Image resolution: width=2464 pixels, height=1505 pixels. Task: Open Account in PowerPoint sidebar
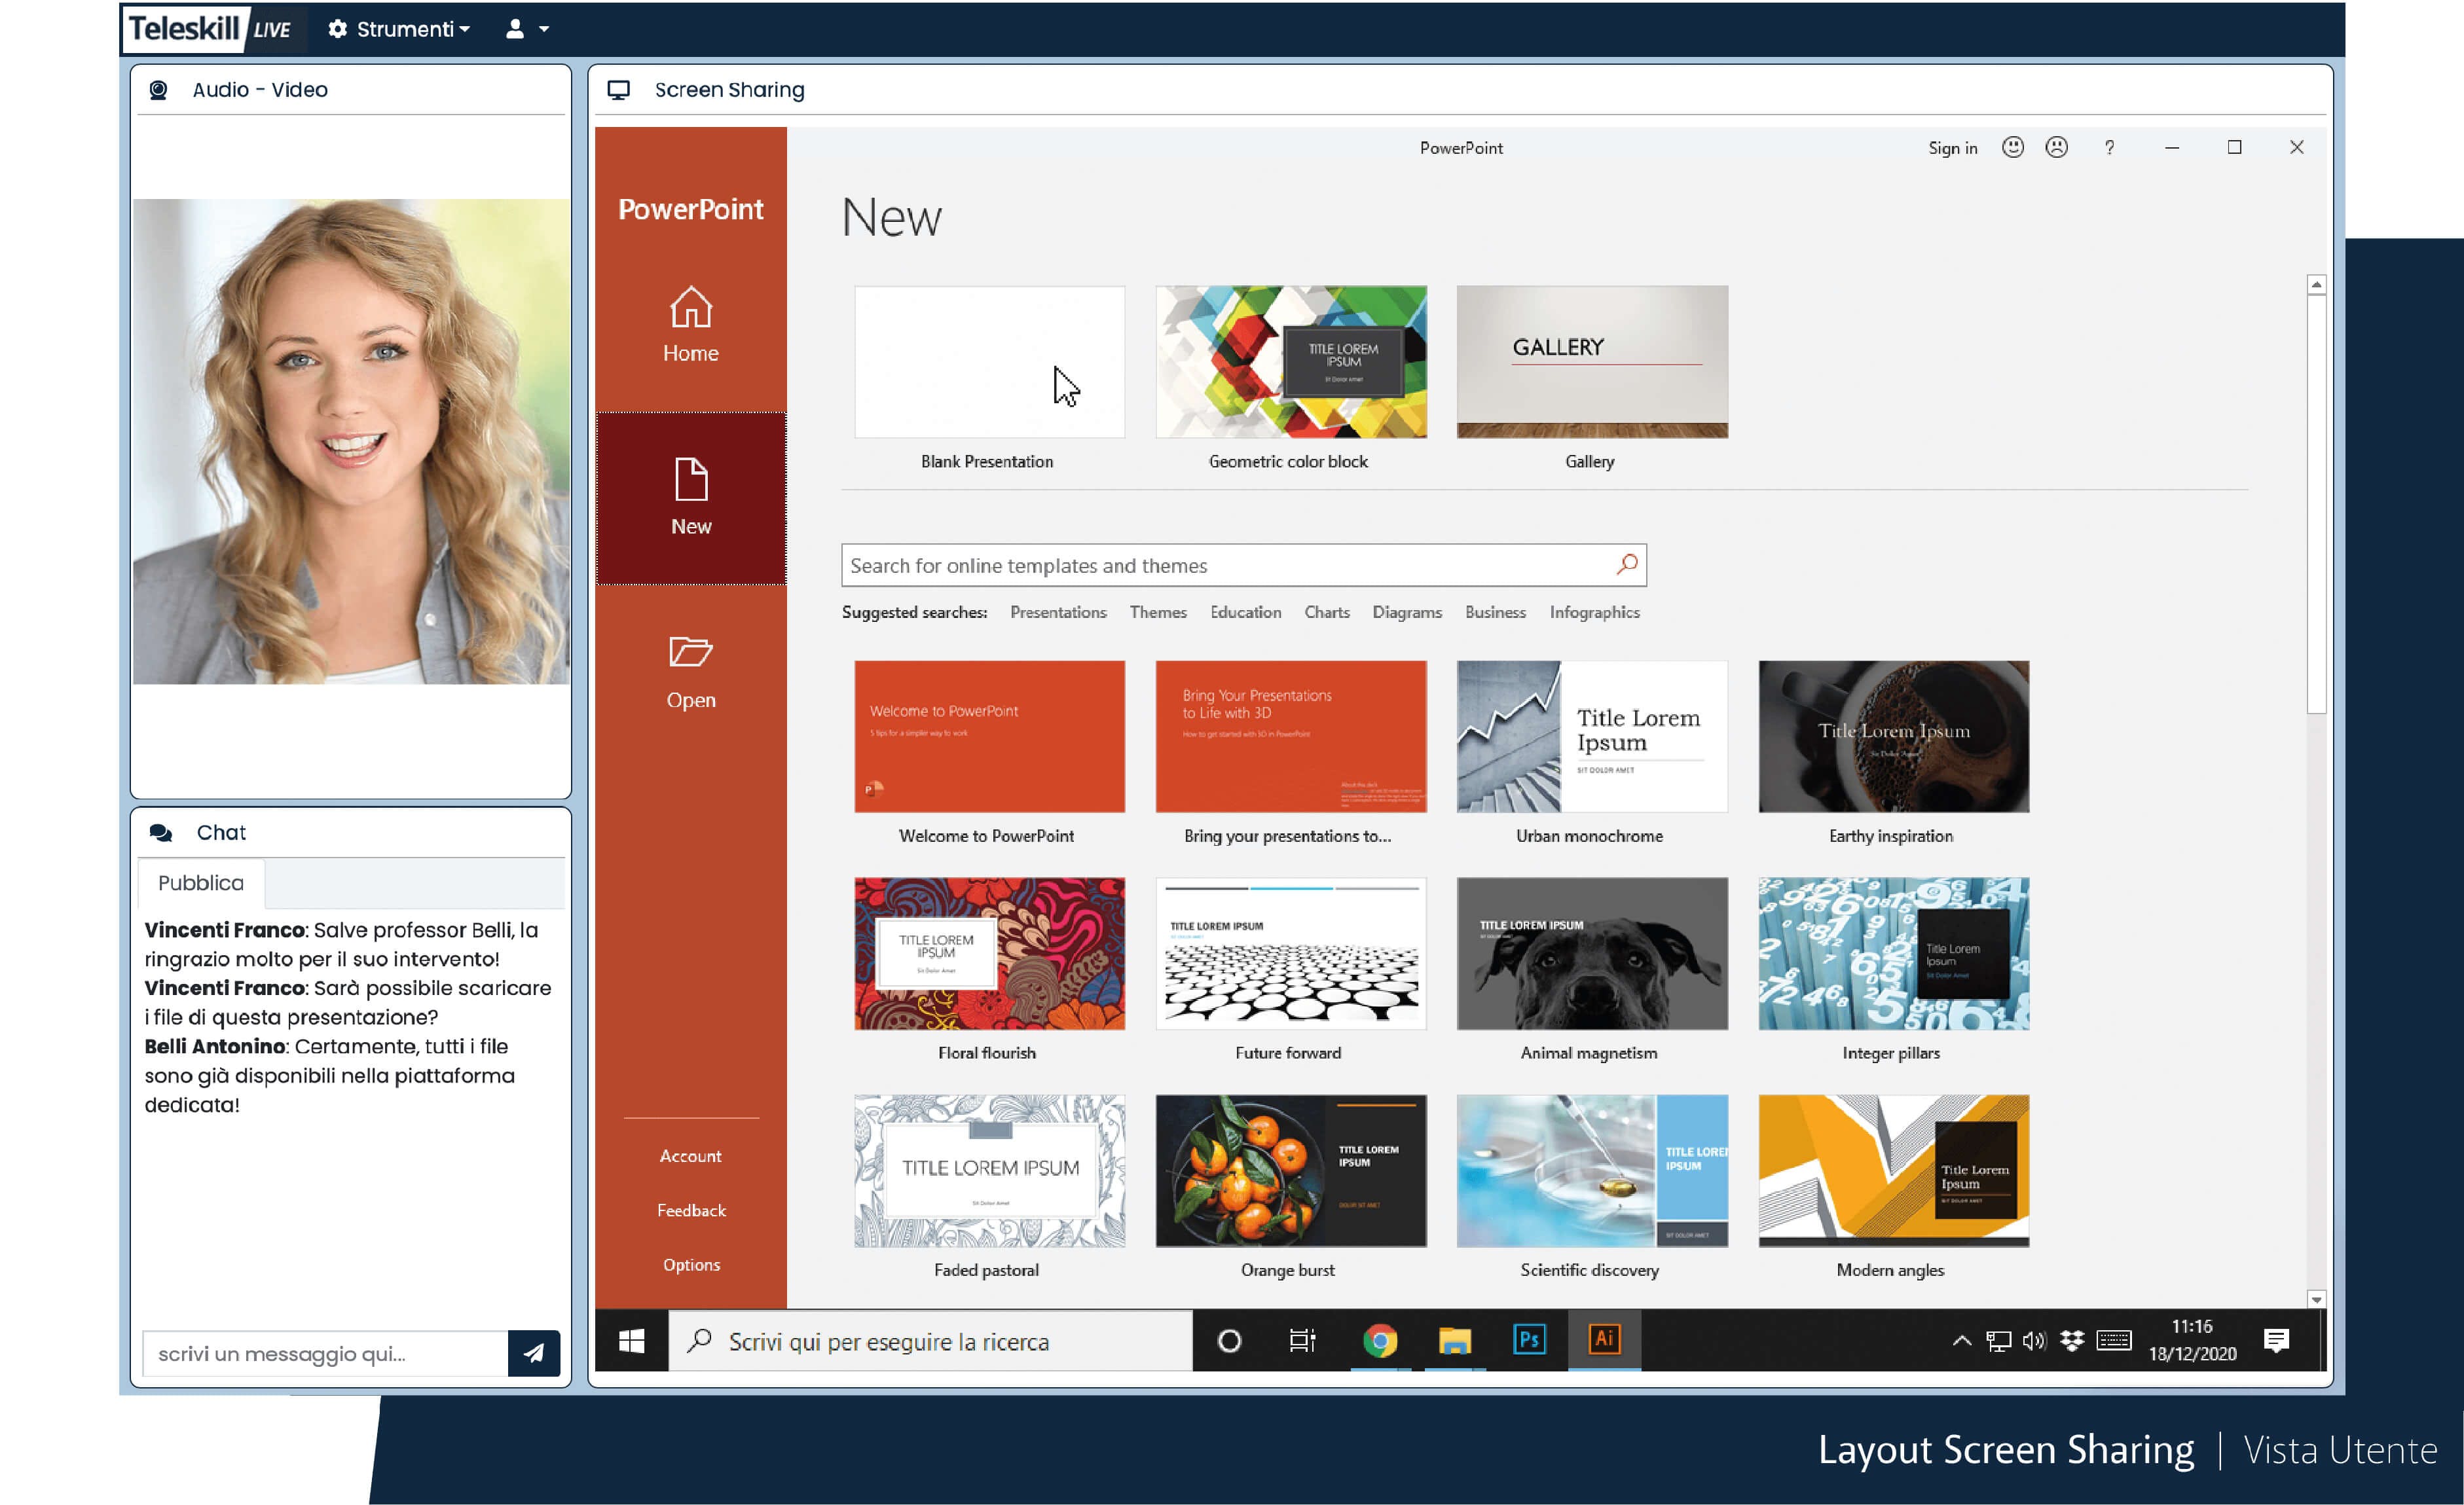pyautogui.click(x=690, y=1156)
